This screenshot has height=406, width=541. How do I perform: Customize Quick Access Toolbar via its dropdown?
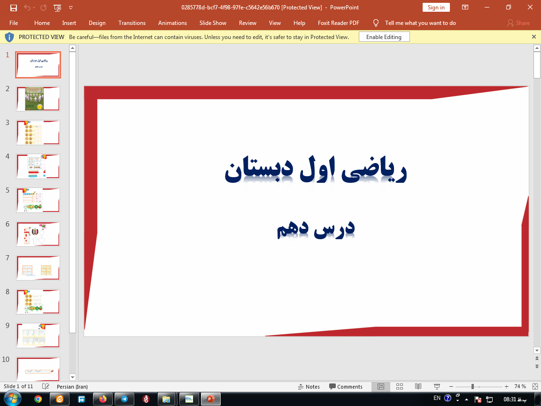click(70, 8)
